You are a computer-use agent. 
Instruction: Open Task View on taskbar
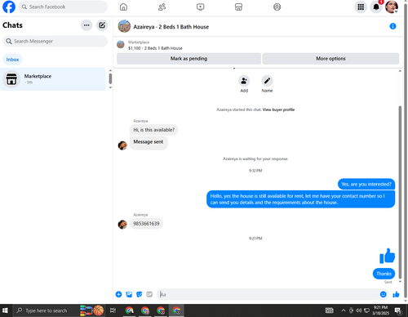(113, 310)
